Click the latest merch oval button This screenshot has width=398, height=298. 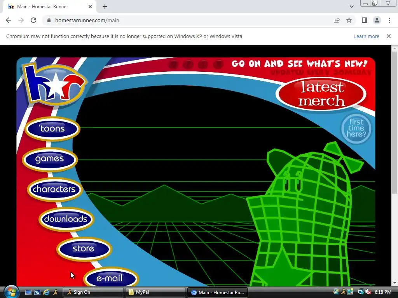coord(321,94)
